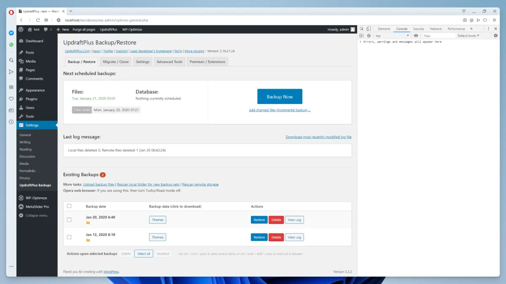Viewport: 506px width, 284px height.
Task: Open the Default levels dropdown in console
Action: (468, 36)
